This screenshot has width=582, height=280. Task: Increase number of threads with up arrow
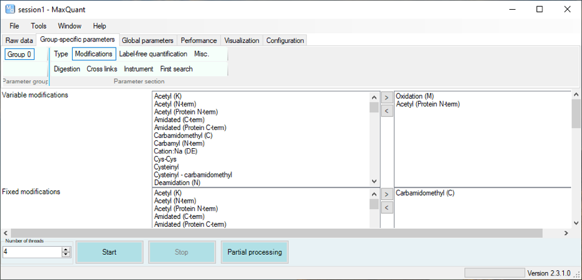tap(66, 249)
